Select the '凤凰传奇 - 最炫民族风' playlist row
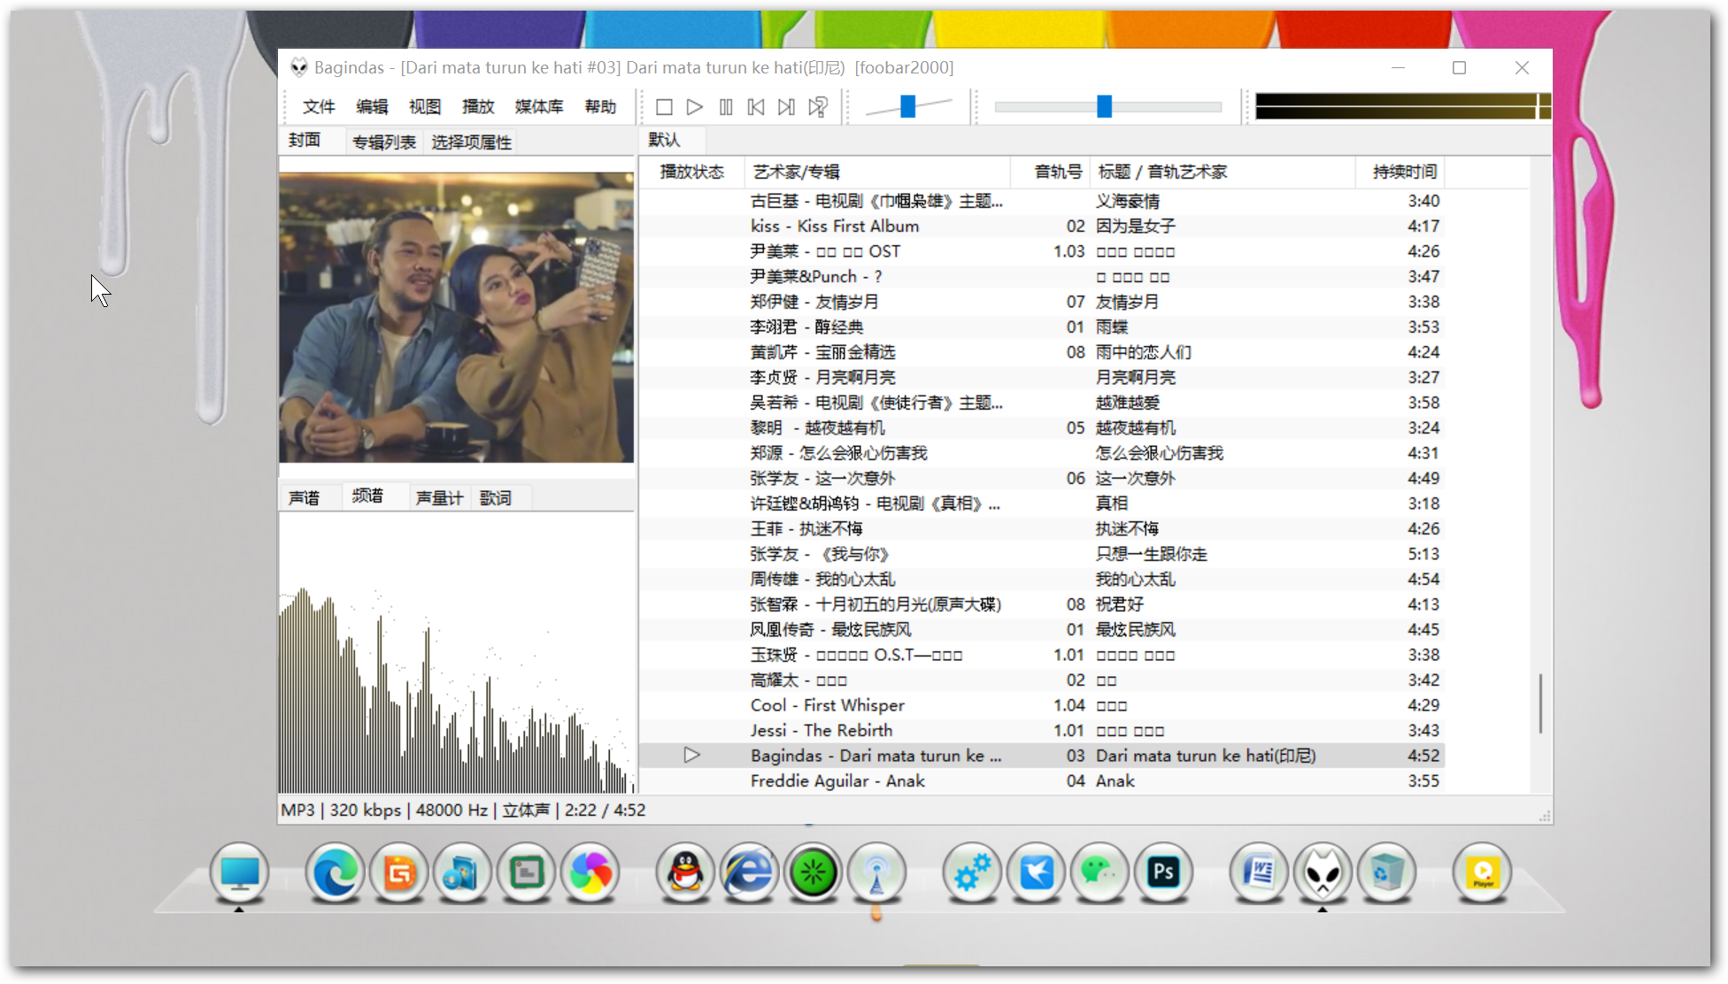This screenshot has height=984, width=1728. (1043, 629)
